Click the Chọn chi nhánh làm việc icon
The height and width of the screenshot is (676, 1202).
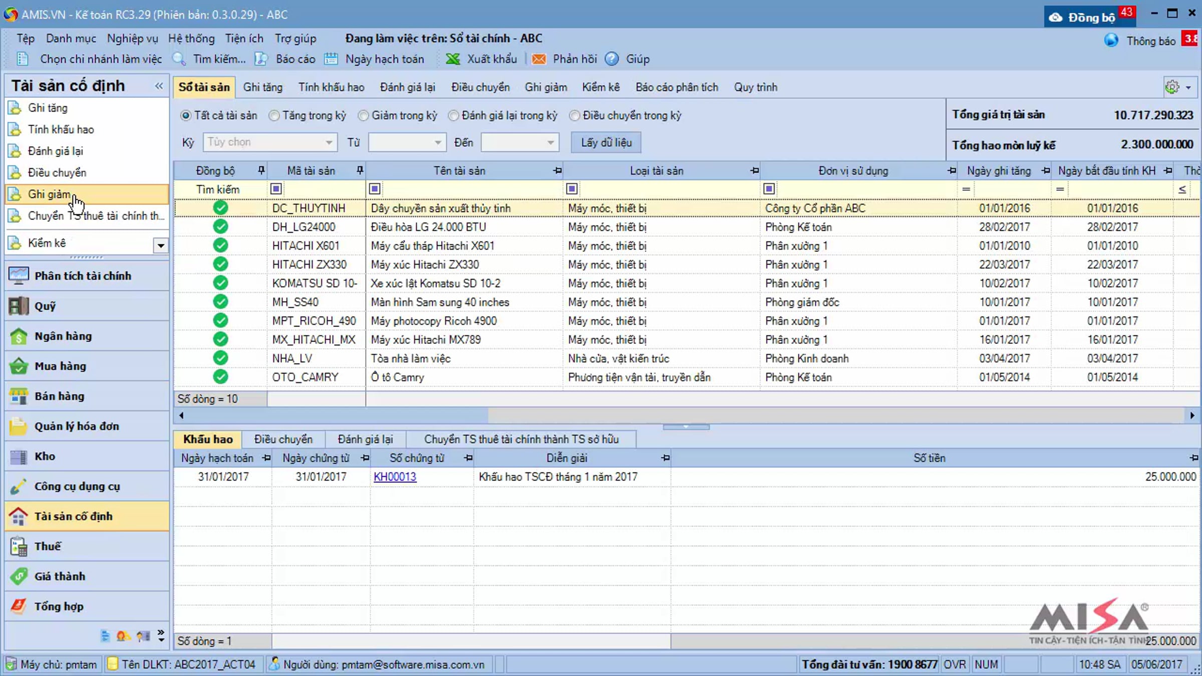23,59
